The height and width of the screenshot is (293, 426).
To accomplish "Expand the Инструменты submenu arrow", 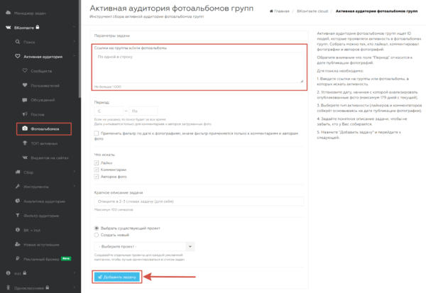I will click(x=74, y=186).
